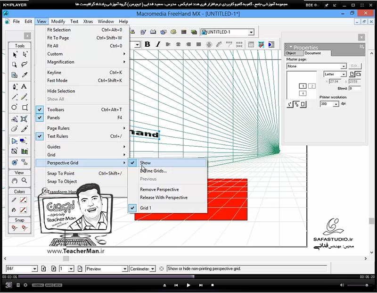This screenshot has width=377, height=293.
Task: Seek on the KMPlayer video progress bar
Action: click(188, 277)
